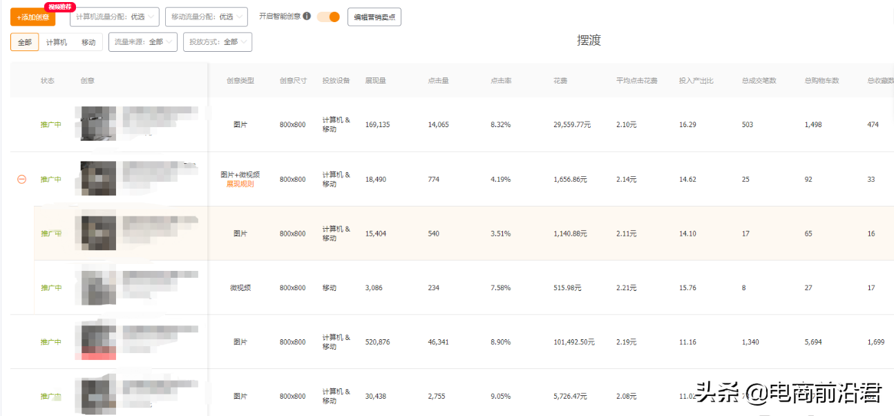Switch to the 计算机 tab
The image size is (894, 416).
coord(57,42)
